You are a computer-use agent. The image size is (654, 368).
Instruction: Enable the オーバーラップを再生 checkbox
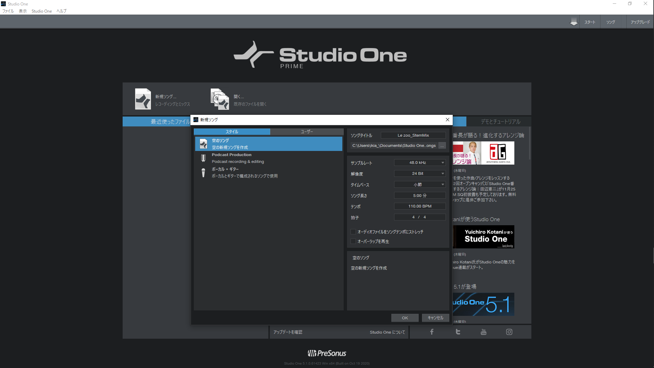point(353,241)
